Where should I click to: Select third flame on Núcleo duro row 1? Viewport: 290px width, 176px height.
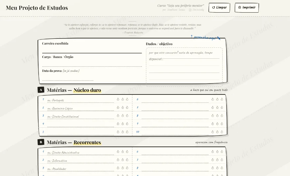127,99
